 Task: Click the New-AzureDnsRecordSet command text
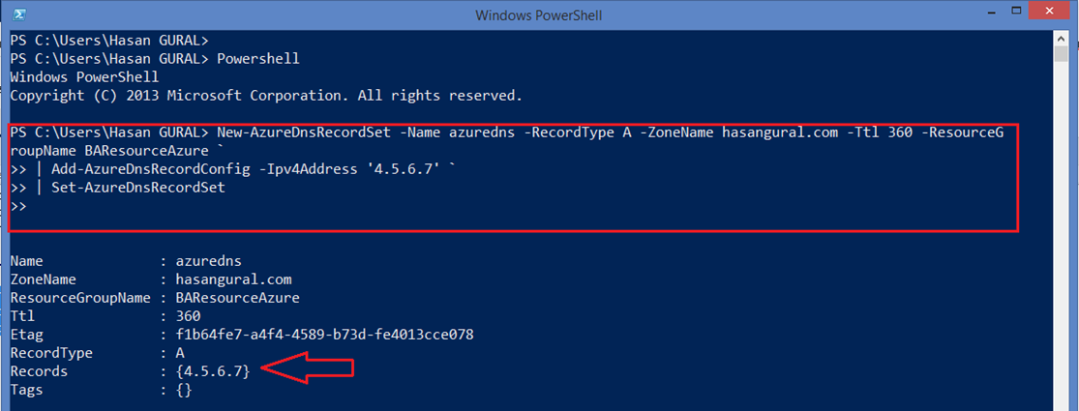point(305,132)
